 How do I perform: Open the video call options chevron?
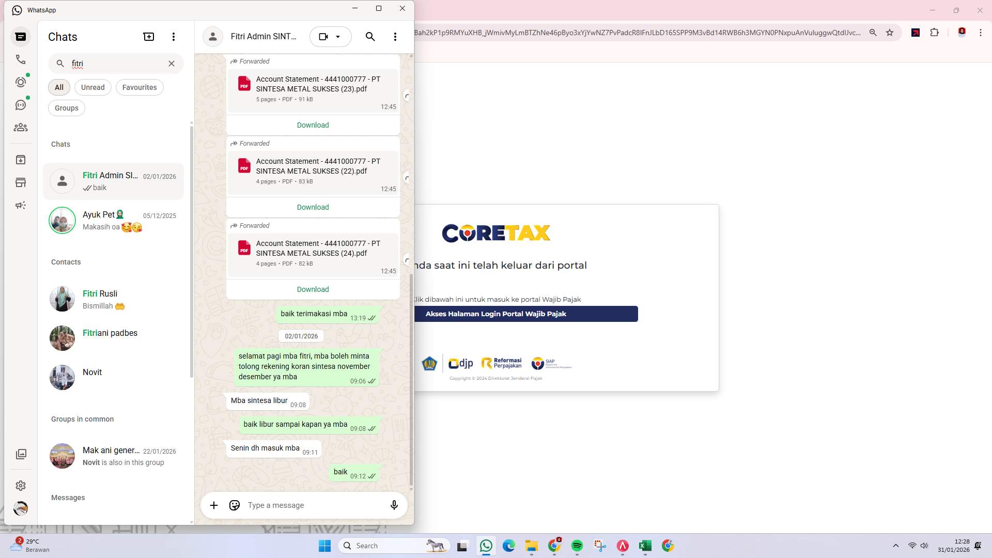click(338, 36)
